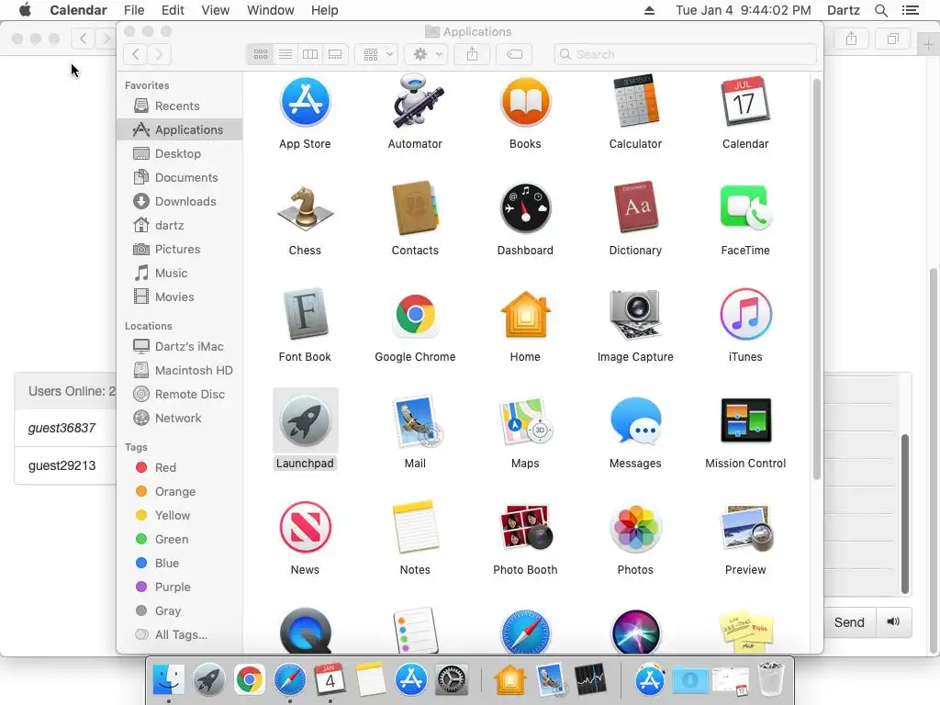Open Desktop in Finder sidebar

click(x=180, y=154)
